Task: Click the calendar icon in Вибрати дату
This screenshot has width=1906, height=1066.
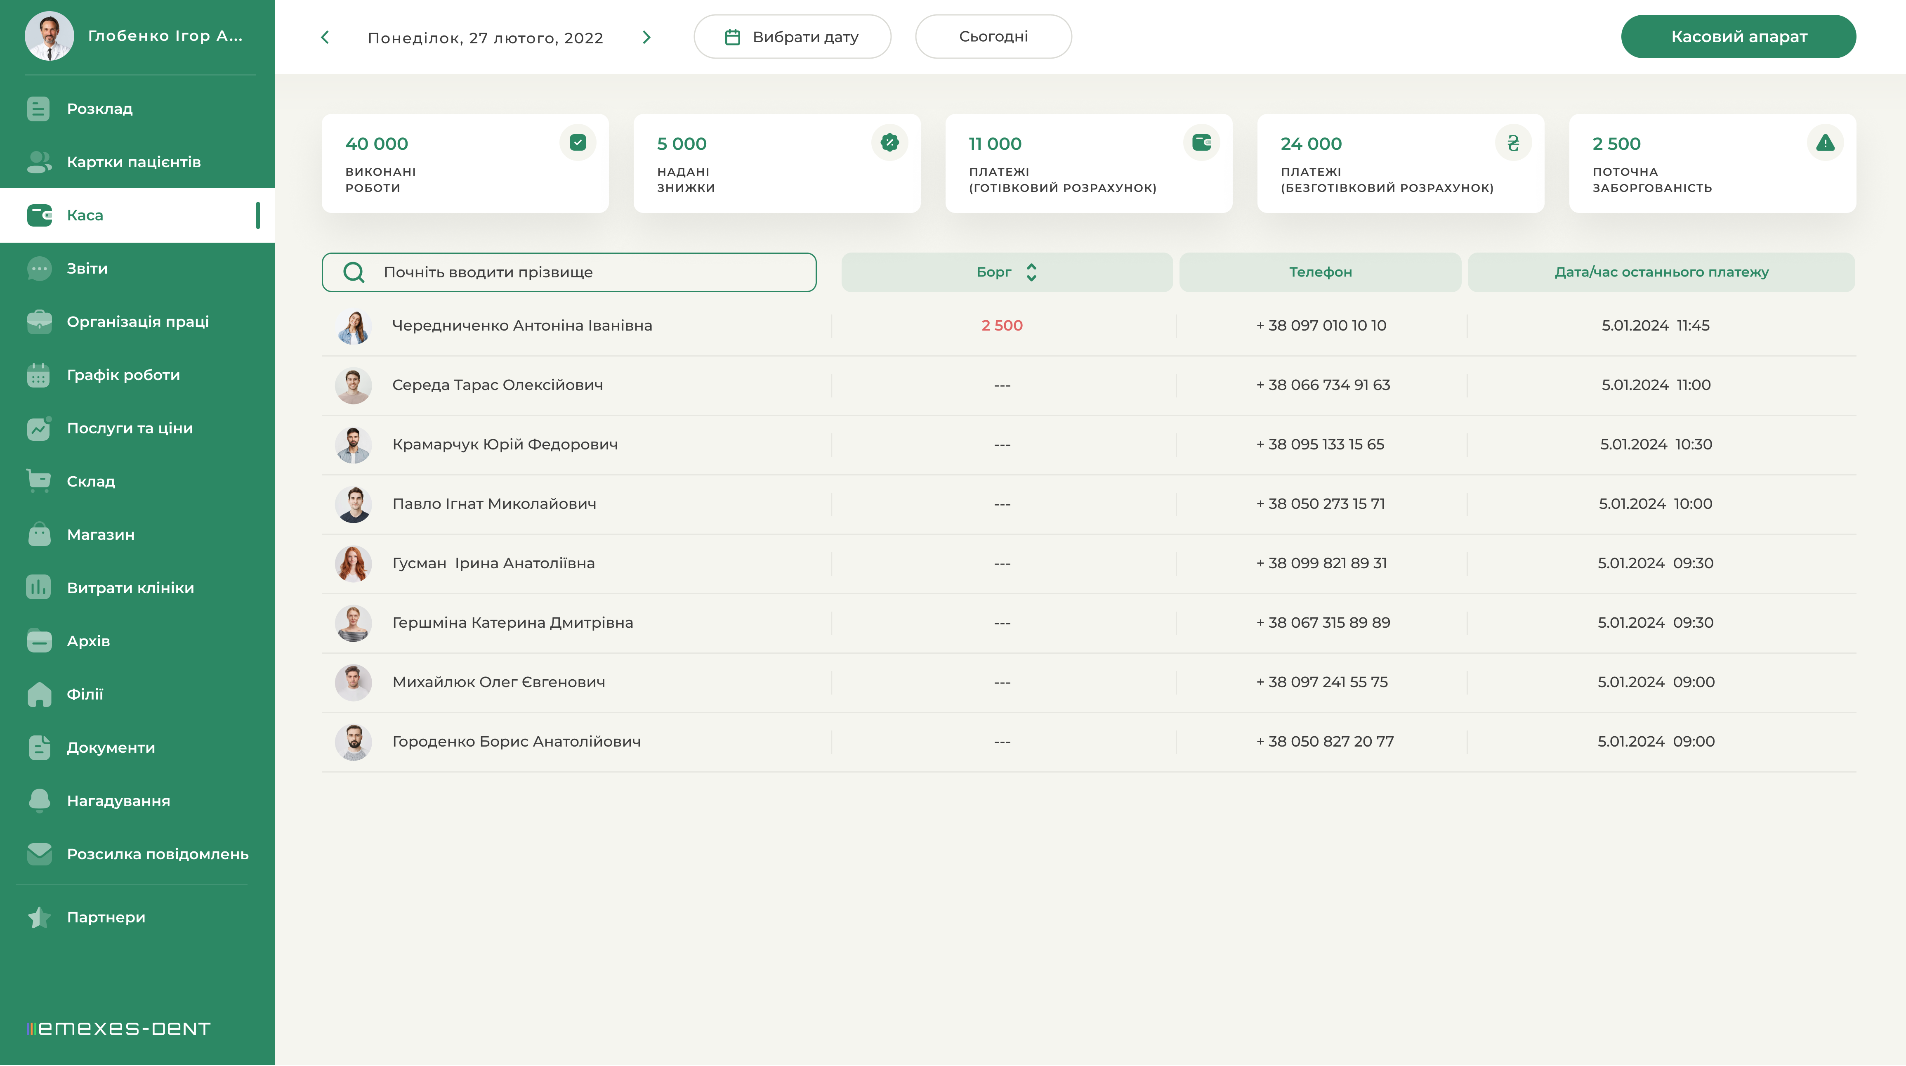Action: point(733,37)
